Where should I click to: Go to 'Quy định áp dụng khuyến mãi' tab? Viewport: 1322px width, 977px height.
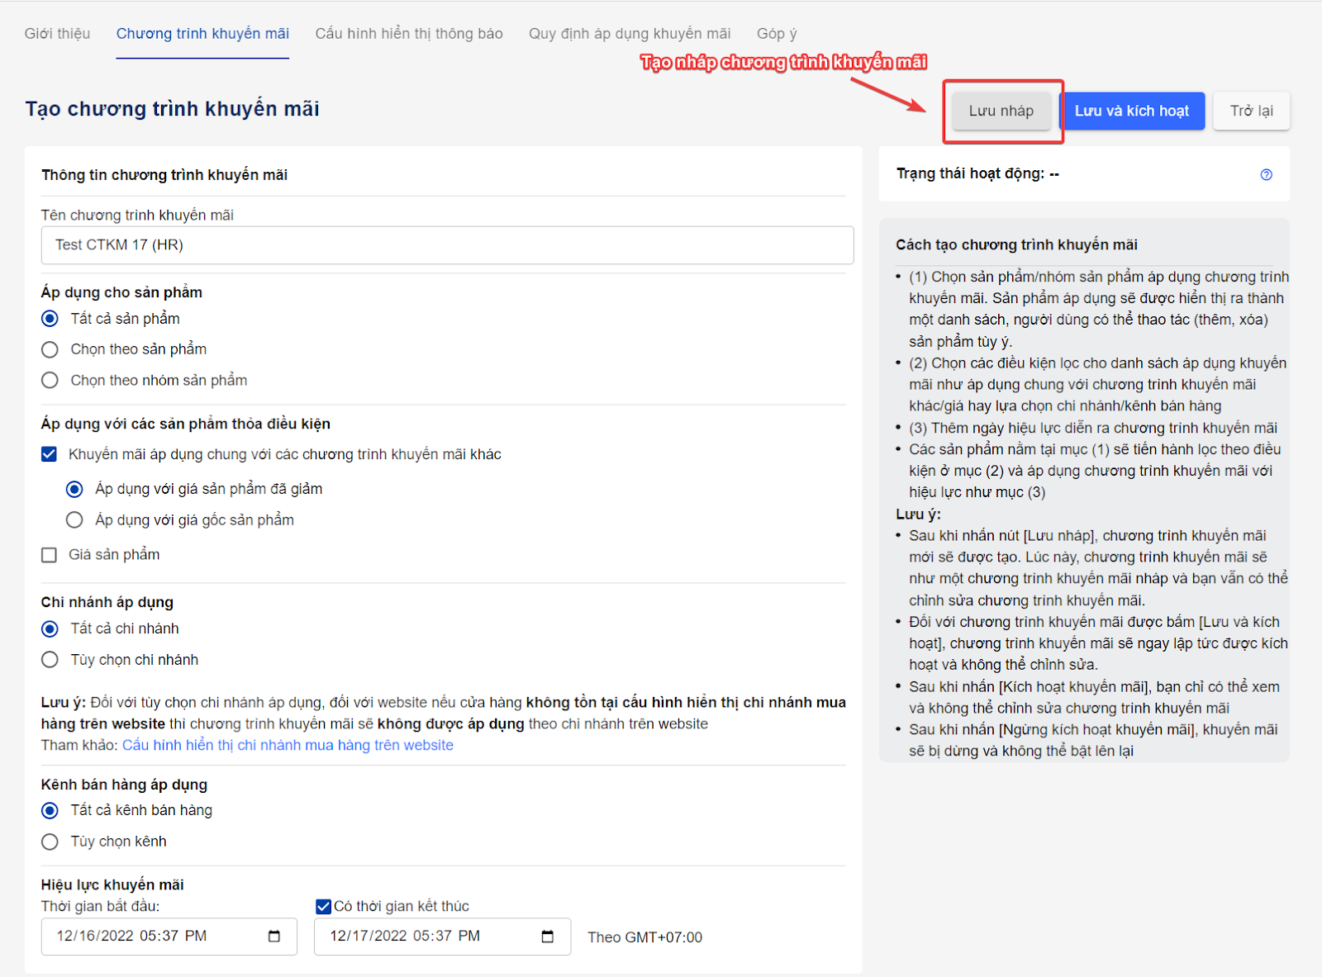[x=630, y=34]
